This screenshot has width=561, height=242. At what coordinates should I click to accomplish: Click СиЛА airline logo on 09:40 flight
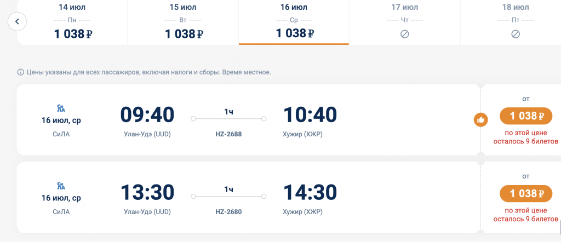point(61,108)
